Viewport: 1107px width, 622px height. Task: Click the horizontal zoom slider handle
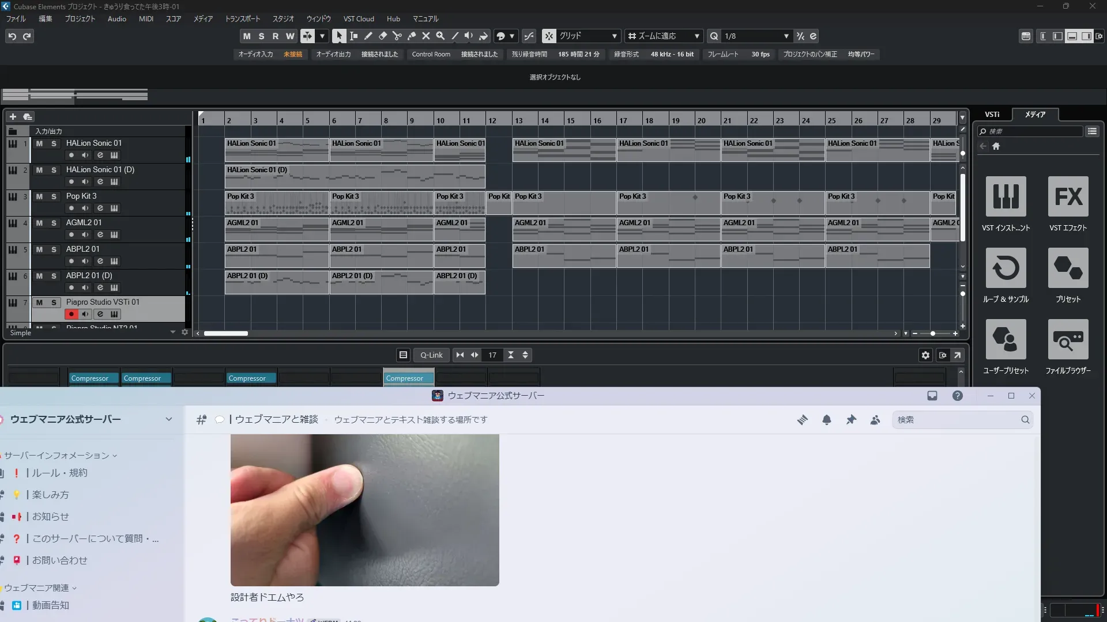932,333
